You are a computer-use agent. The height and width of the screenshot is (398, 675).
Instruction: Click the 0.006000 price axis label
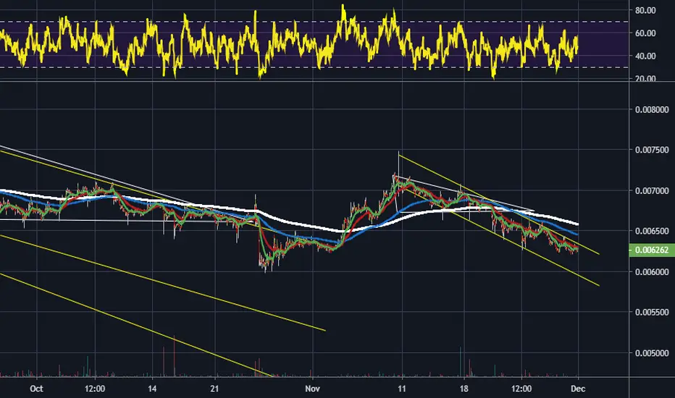[652, 272]
